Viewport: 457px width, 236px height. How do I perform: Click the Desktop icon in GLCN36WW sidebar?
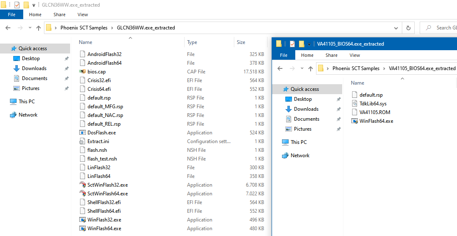pyautogui.click(x=17, y=58)
